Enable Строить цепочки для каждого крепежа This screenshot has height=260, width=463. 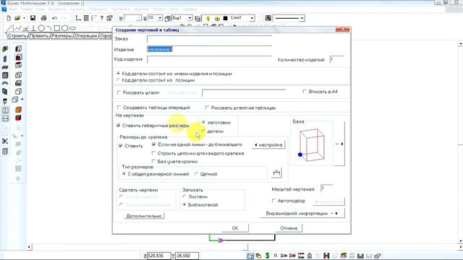click(153, 153)
